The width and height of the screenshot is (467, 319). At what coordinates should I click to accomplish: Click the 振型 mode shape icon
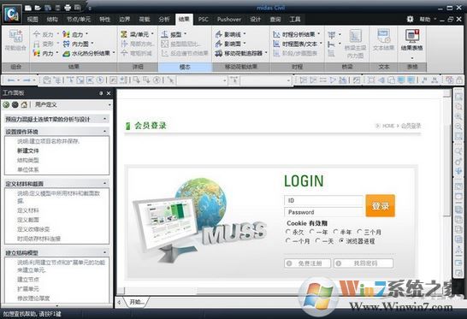pos(165,34)
